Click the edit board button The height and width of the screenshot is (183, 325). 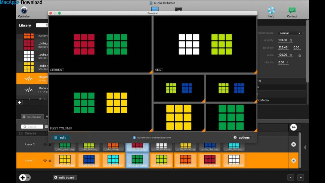click(65, 177)
